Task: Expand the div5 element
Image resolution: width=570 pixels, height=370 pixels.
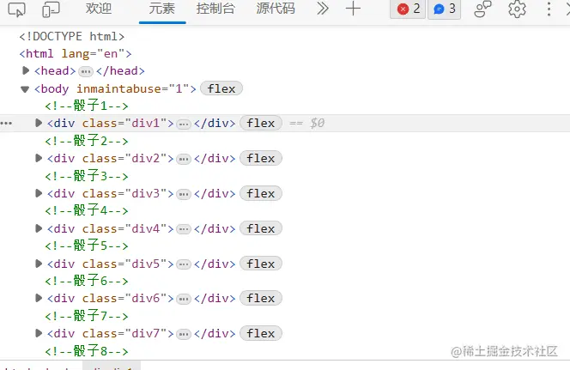Action: point(39,264)
